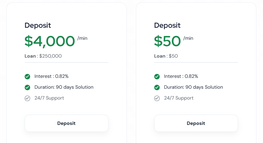
Task: Select the $4,000 price amount
Action: point(50,41)
